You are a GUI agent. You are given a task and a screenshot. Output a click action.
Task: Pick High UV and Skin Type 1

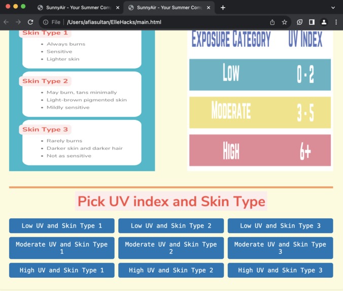(62, 270)
